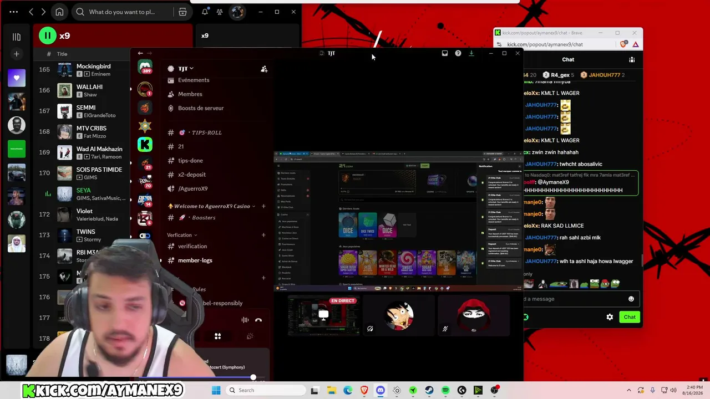Open Spotify profile avatar menu

[237, 12]
